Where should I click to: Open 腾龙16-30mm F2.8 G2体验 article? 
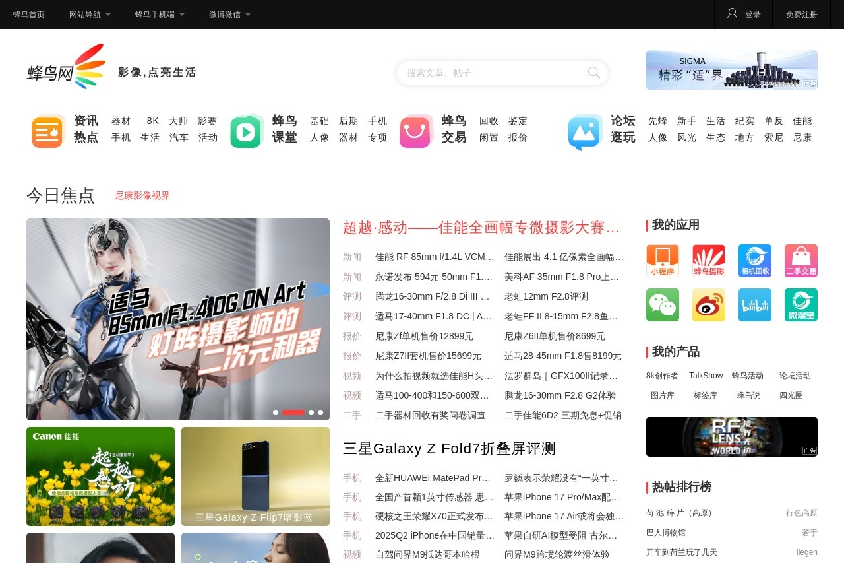coord(560,395)
